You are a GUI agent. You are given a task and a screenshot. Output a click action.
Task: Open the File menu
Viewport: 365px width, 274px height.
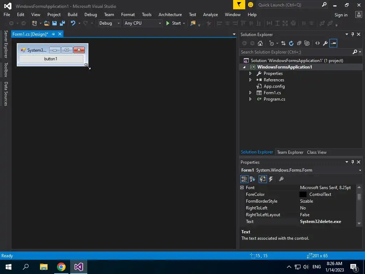(7, 14)
